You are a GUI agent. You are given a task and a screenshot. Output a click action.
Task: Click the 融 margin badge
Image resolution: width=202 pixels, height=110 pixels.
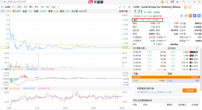point(185,7)
